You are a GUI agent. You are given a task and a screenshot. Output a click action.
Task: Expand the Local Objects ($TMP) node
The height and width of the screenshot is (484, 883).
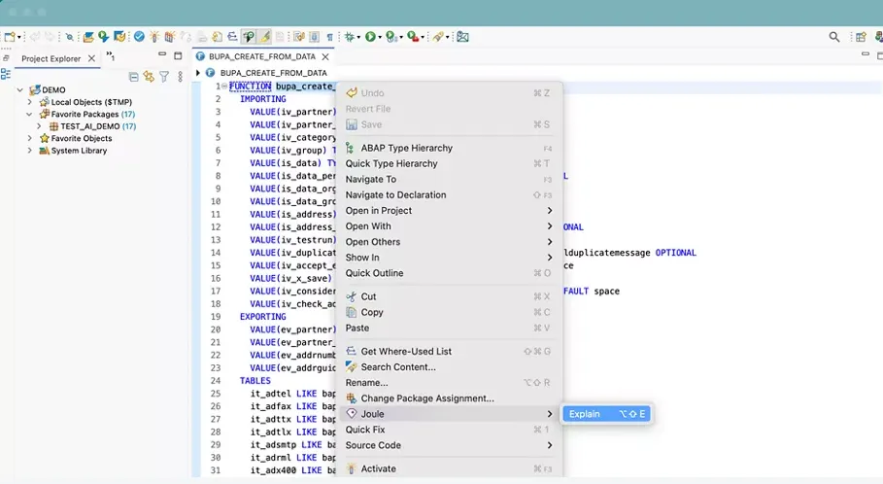pos(30,102)
